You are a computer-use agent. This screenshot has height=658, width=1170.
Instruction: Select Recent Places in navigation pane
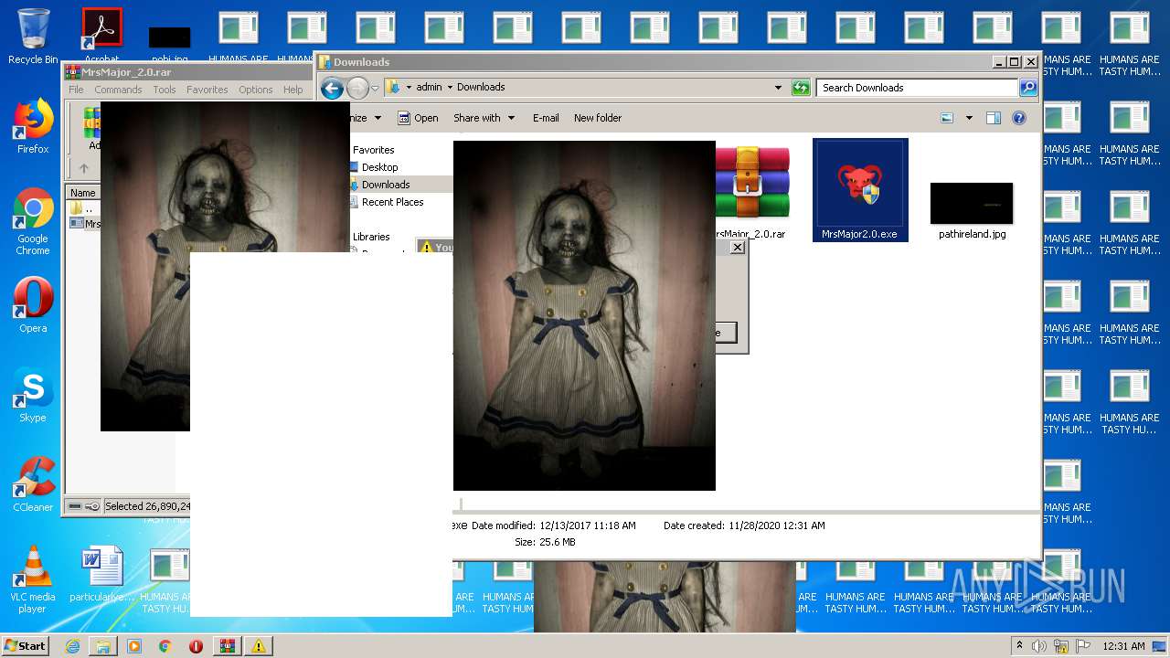coord(392,202)
